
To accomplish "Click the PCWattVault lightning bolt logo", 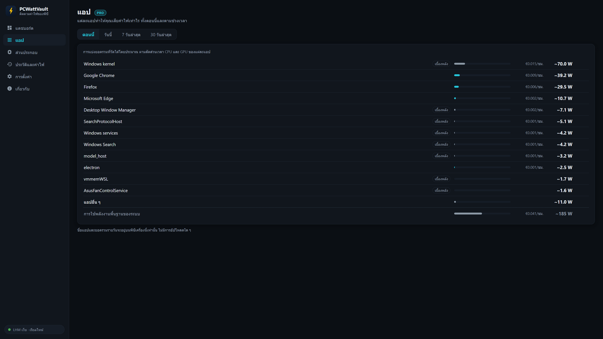I will [11, 11].
